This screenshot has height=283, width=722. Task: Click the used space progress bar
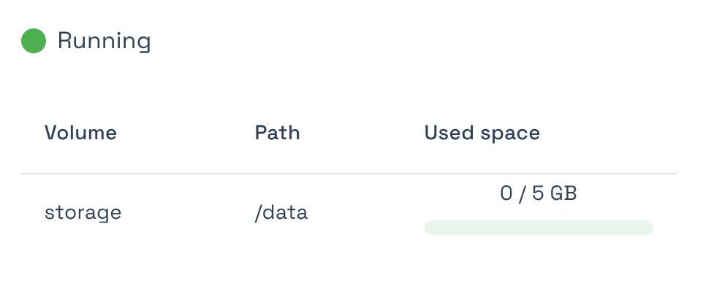pos(539,228)
